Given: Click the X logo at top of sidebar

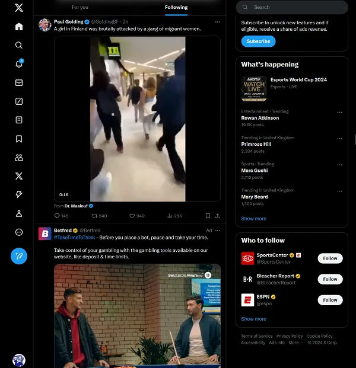Looking at the screenshot, I should pyautogui.click(x=19, y=8).
